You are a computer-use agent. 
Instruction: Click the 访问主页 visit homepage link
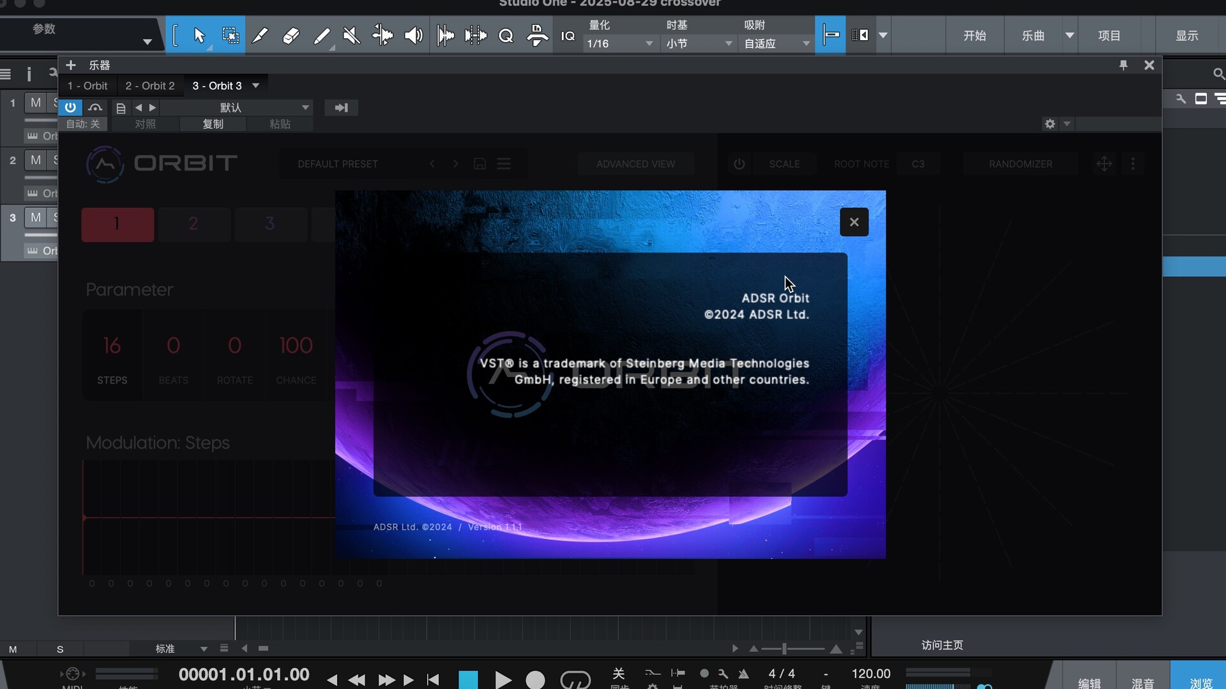tap(942, 645)
